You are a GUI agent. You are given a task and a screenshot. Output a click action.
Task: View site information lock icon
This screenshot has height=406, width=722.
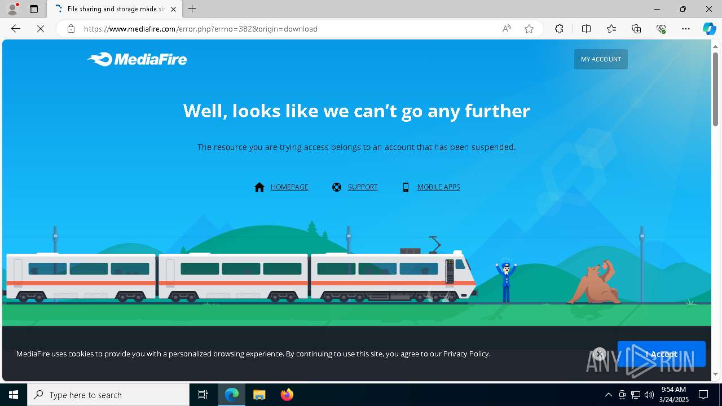[71, 29]
